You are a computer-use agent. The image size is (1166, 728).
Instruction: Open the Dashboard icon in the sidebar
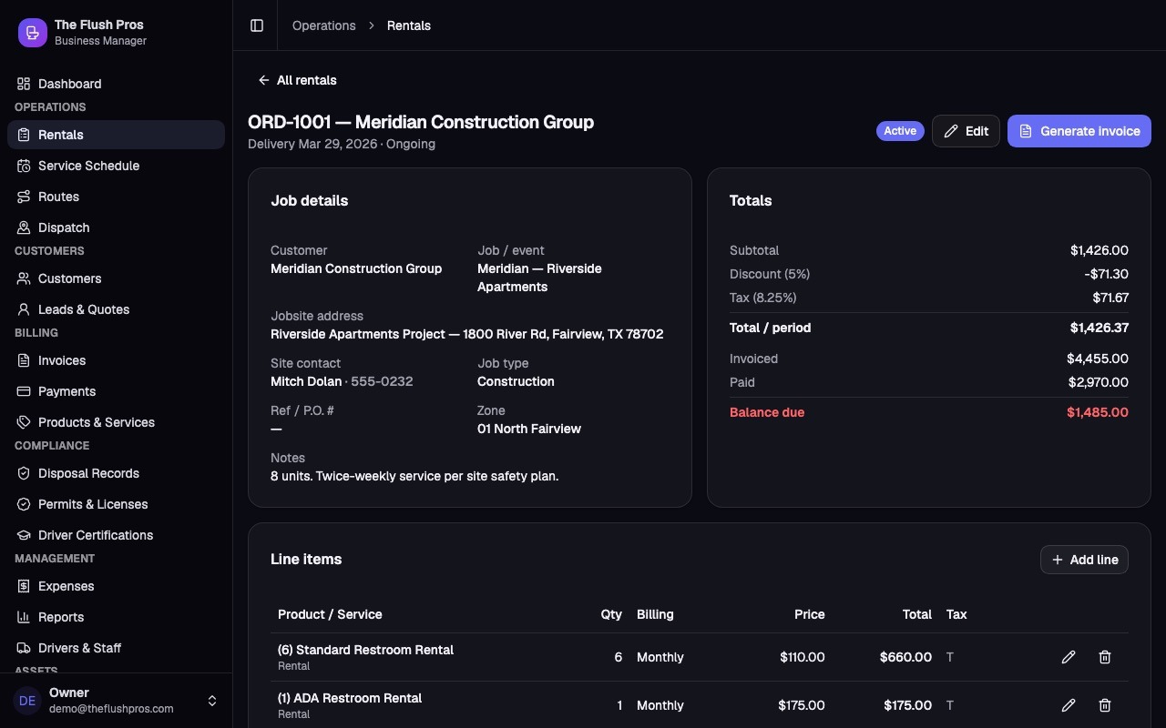[24, 84]
